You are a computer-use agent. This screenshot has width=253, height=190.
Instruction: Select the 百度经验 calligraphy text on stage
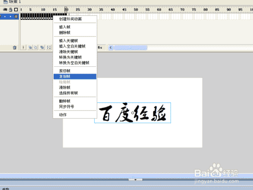tap(133, 112)
